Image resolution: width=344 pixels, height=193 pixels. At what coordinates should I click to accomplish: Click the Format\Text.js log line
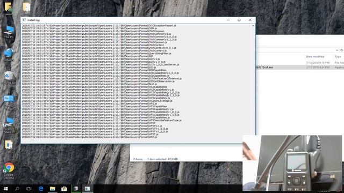click(89, 84)
